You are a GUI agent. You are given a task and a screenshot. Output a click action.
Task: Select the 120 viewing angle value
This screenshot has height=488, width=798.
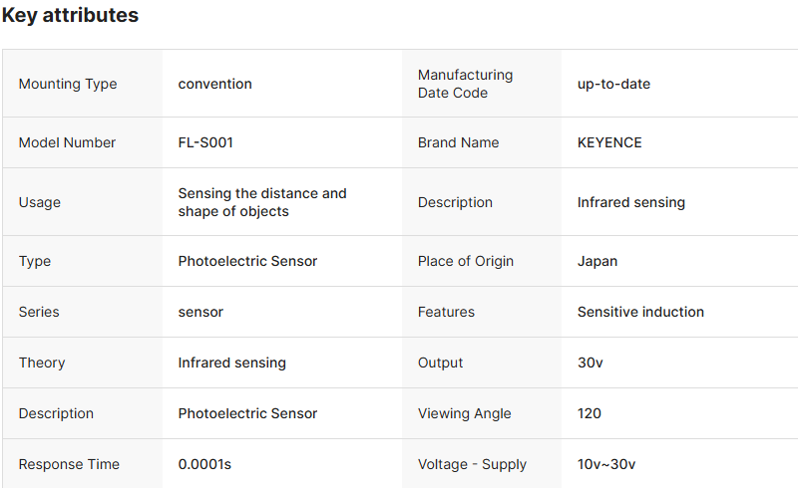click(590, 413)
